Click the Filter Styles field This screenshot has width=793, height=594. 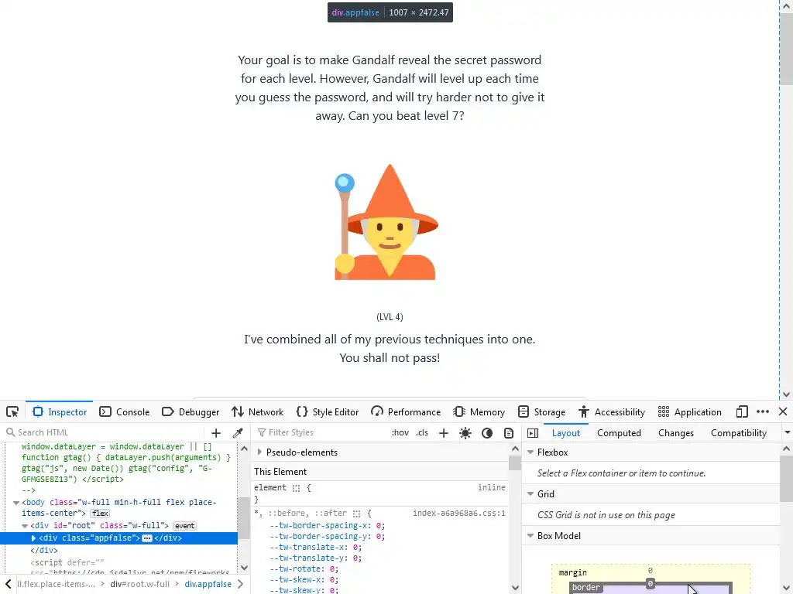pos(321,432)
